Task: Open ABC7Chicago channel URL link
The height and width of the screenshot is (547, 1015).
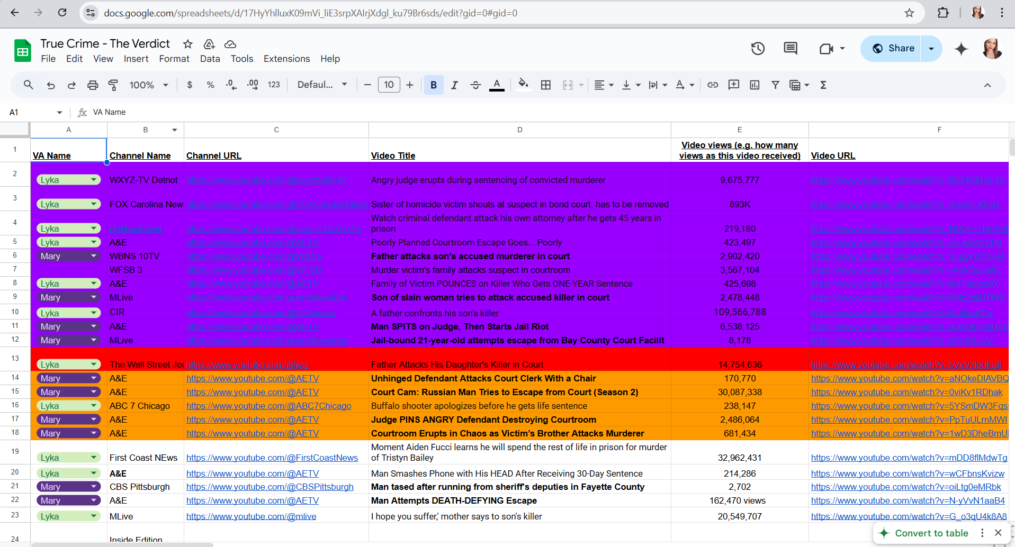Action: pyautogui.click(x=269, y=406)
